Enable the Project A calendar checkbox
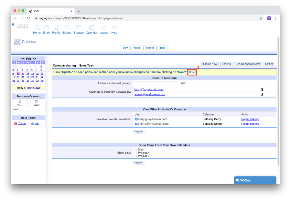291x200 pixels. pyautogui.click(x=136, y=153)
